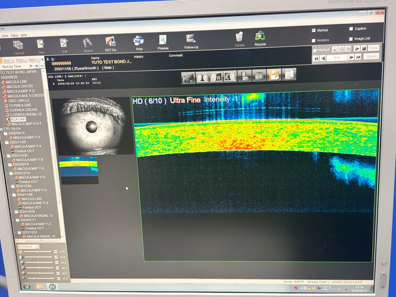Open the Help menu
The height and width of the screenshot is (297, 396).
pyautogui.click(x=24, y=35)
